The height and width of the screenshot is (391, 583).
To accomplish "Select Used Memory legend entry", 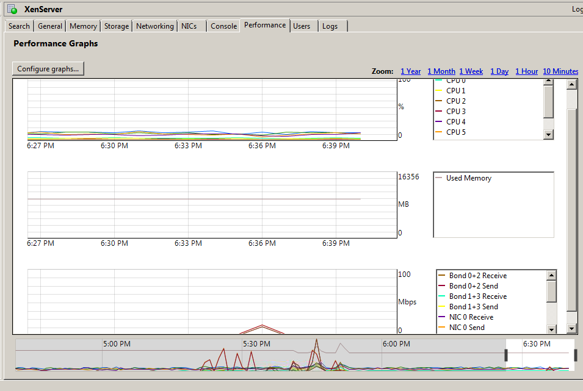I will (468, 178).
